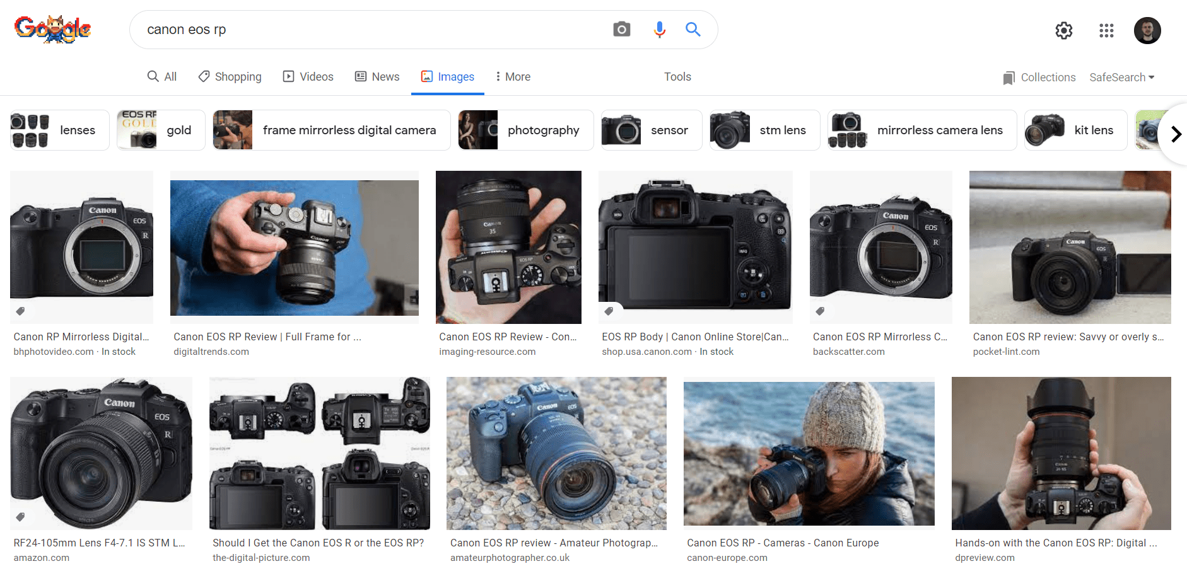1187x571 pixels.
Task: Open search by image camera icon
Action: point(621,29)
